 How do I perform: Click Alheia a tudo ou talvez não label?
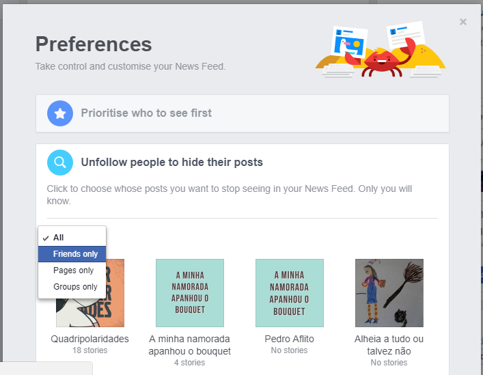coord(389,345)
